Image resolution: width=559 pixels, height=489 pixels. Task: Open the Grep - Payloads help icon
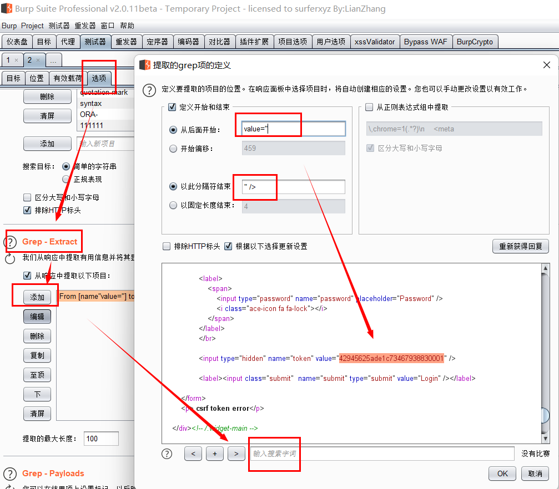(9, 473)
